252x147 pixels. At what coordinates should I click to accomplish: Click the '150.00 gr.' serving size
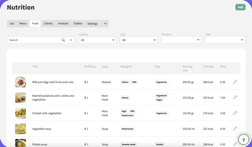(x=188, y=113)
